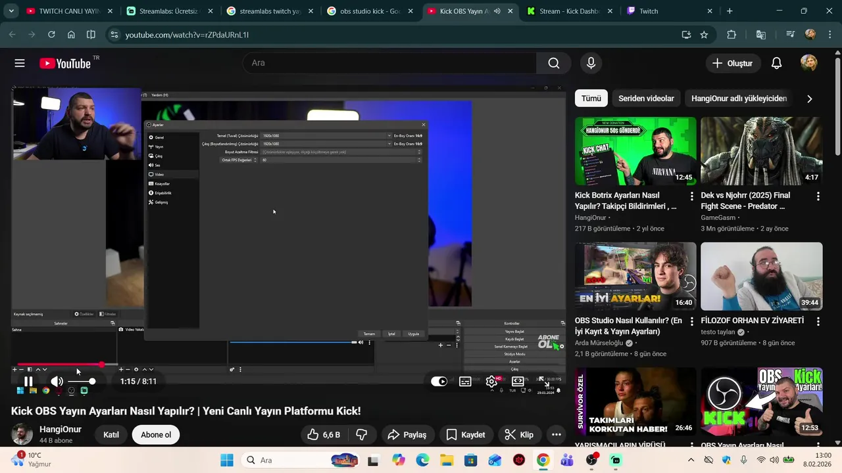Create a clip with the Klip button

pyautogui.click(x=519, y=435)
